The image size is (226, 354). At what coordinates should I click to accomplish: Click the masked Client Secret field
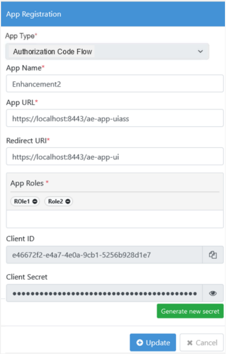[104, 293]
